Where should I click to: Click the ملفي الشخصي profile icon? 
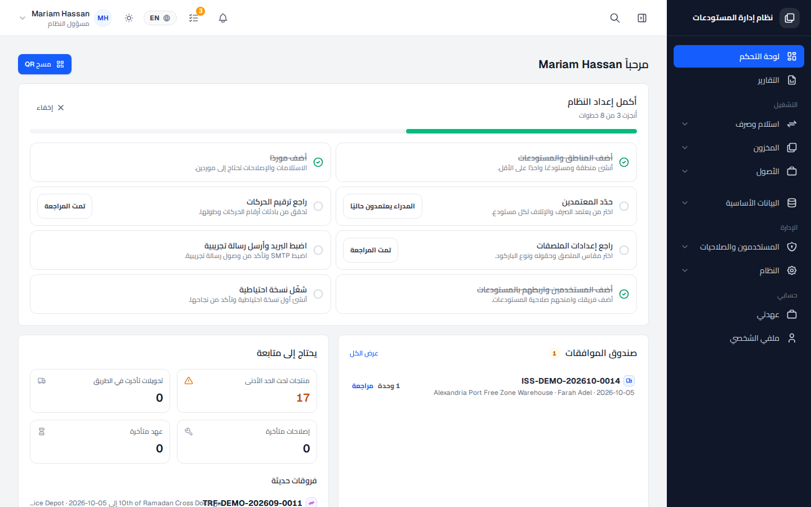[x=792, y=338]
